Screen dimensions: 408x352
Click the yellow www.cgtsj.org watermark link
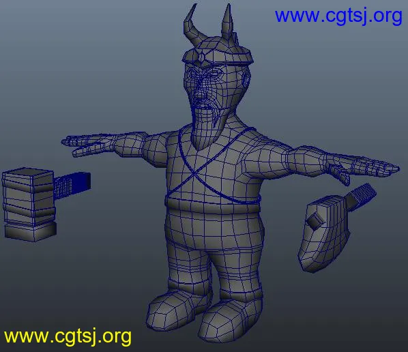pyautogui.click(x=68, y=336)
